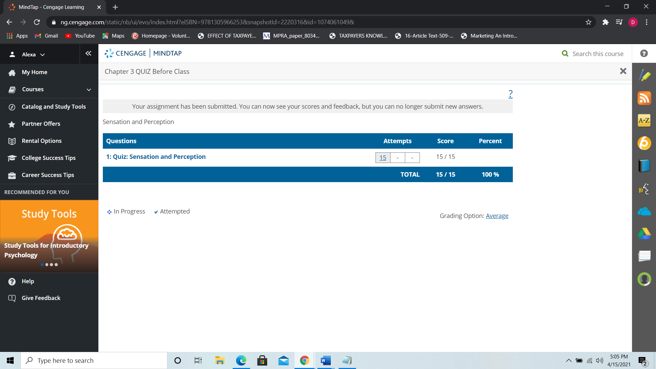Close the Chapter 3 QUIZ panel
Image resolution: width=656 pixels, height=369 pixels.
tap(623, 71)
